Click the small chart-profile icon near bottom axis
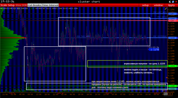This screenshot has height=98, width=178. 163,91
